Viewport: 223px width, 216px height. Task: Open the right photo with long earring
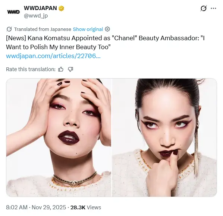pyautogui.click(x=164, y=137)
